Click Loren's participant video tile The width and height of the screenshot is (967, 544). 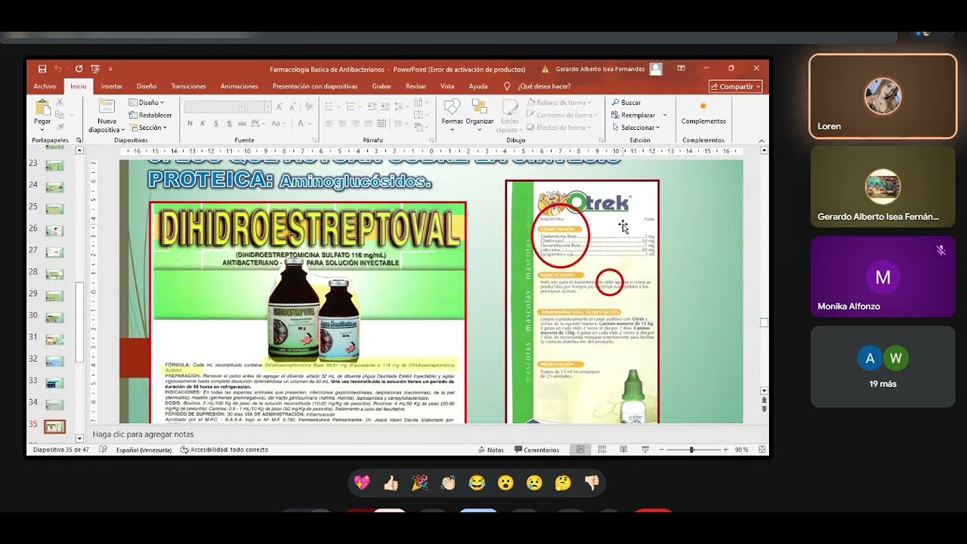[883, 96]
